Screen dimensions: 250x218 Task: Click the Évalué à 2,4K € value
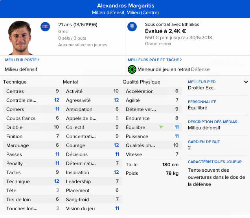coord(165,31)
